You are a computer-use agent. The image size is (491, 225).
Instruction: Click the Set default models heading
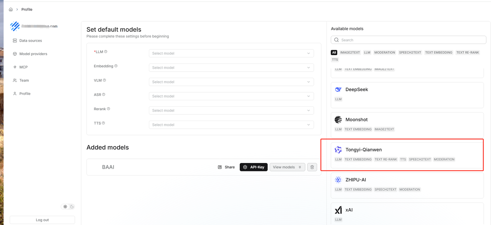[x=114, y=29]
